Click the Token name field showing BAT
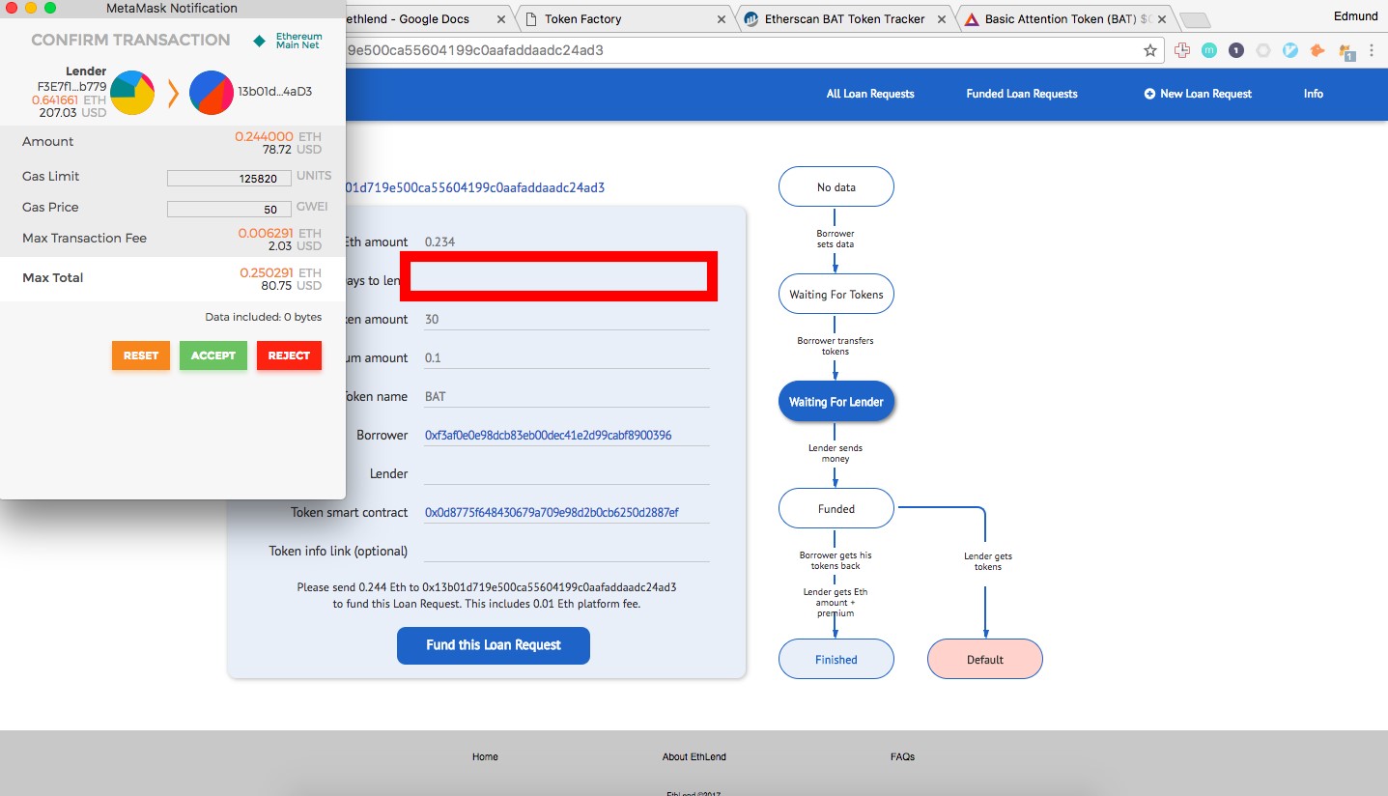The image size is (1388, 796). 567,396
